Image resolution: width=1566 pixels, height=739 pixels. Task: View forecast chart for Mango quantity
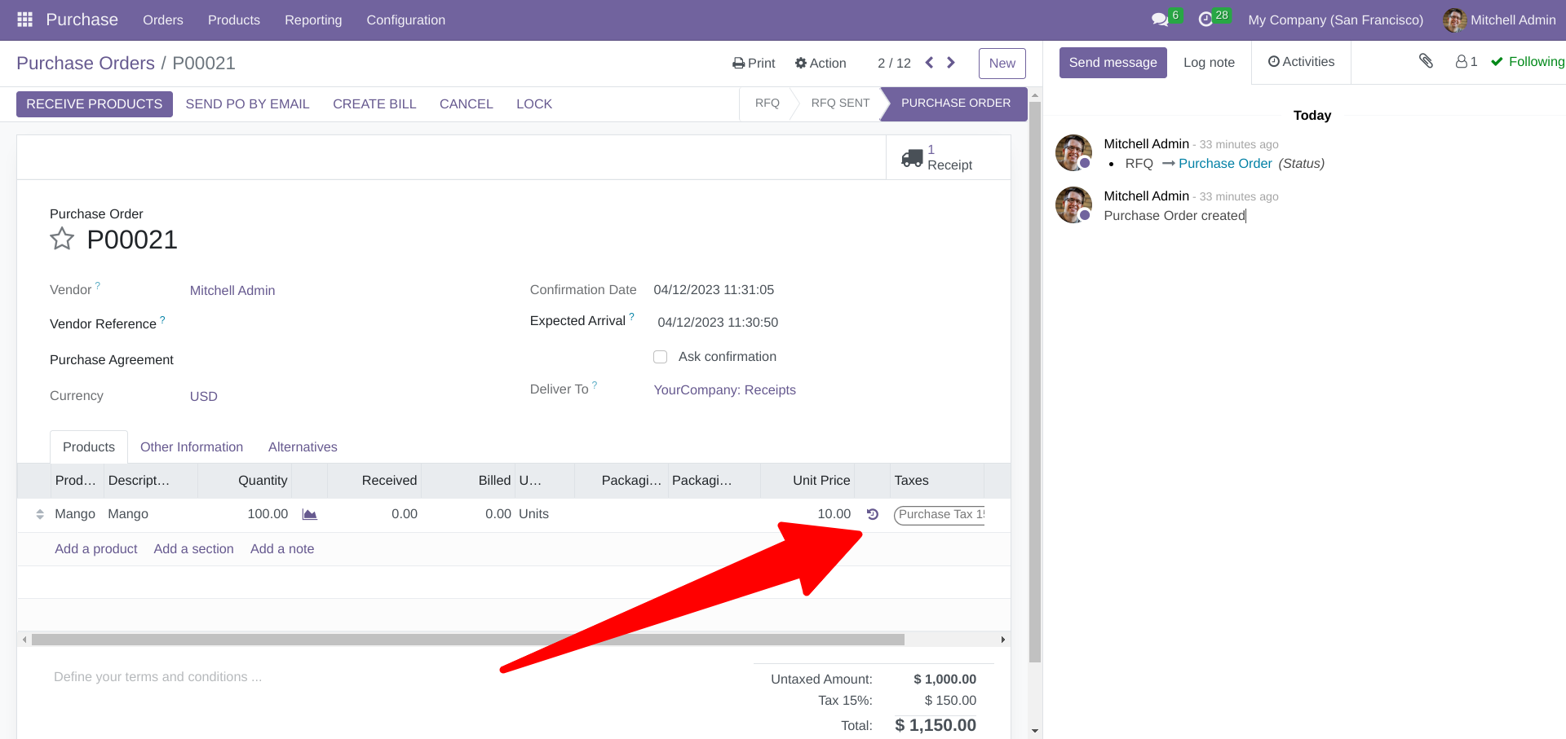click(x=308, y=514)
